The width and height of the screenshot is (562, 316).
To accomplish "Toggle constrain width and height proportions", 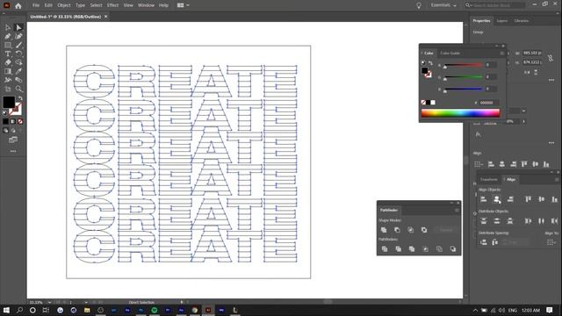I will 551,58.
